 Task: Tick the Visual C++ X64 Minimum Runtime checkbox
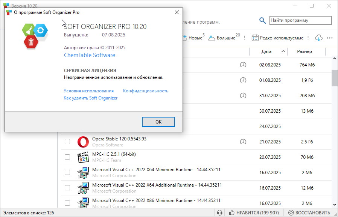pos(67,172)
